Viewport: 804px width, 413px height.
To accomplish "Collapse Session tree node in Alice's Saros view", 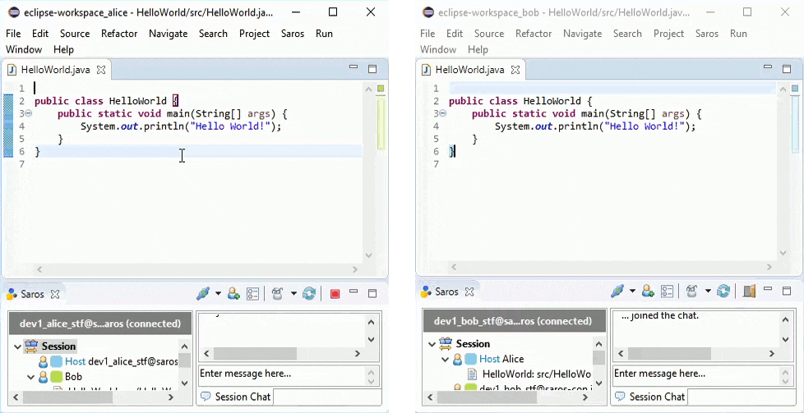I will pyautogui.click(x=17, y=346).
